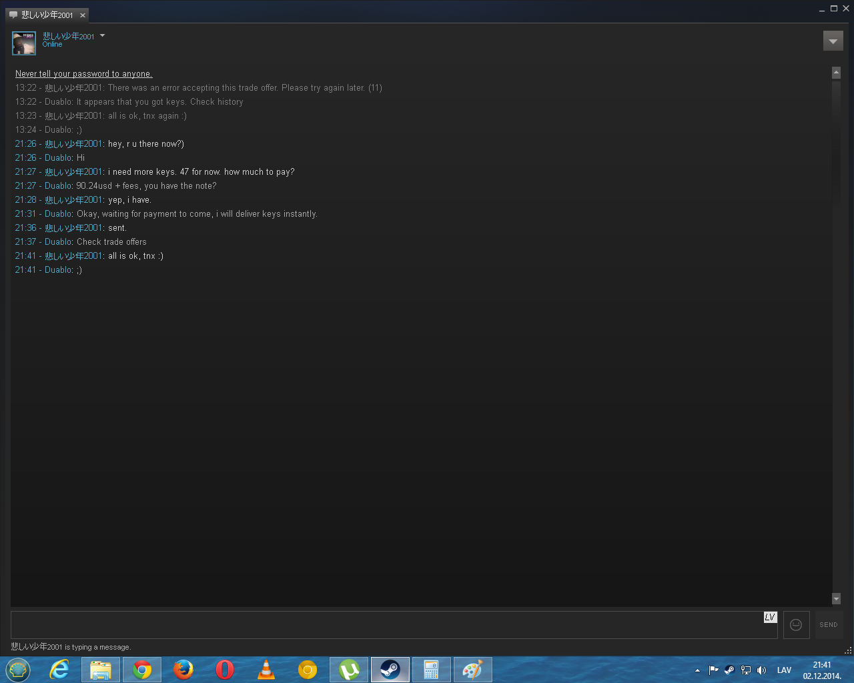This screenshot has width=854, height=683.
Task: Launch uTorrent from the taskbar
Action: point(349,670)
